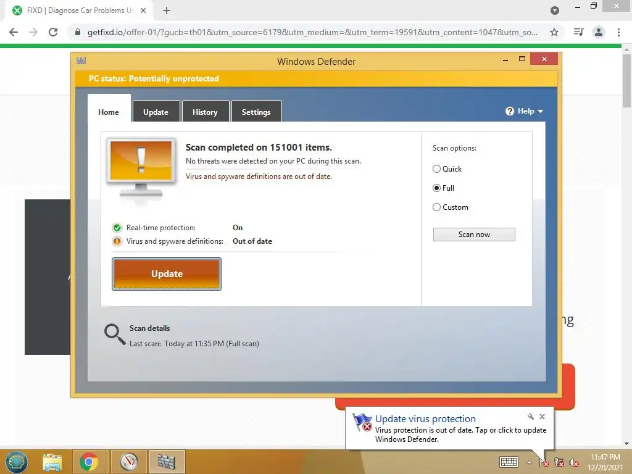Open the Chrome profile avatar

(x=599, y=32)
